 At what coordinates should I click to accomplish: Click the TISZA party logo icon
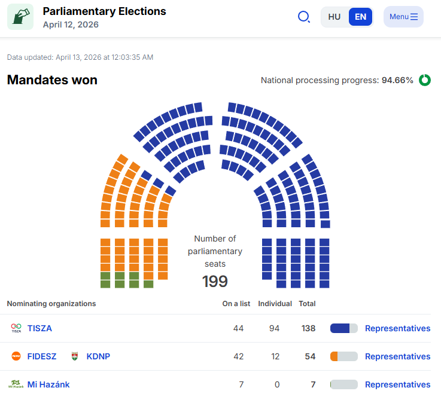(x=16, y=328)
